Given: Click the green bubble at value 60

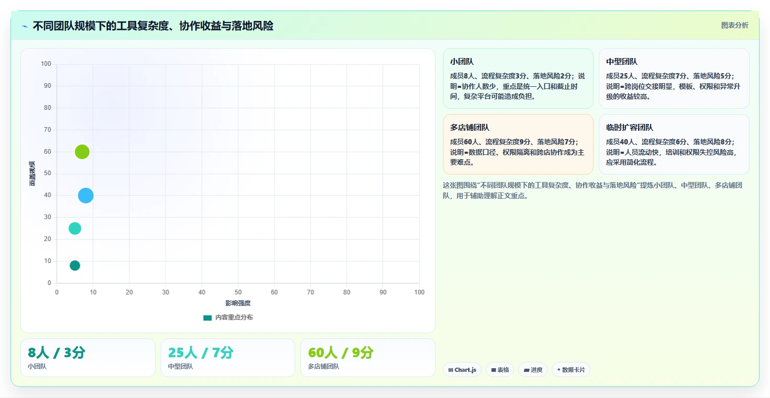Looking at the screenshot, I should tap(82, 152).
